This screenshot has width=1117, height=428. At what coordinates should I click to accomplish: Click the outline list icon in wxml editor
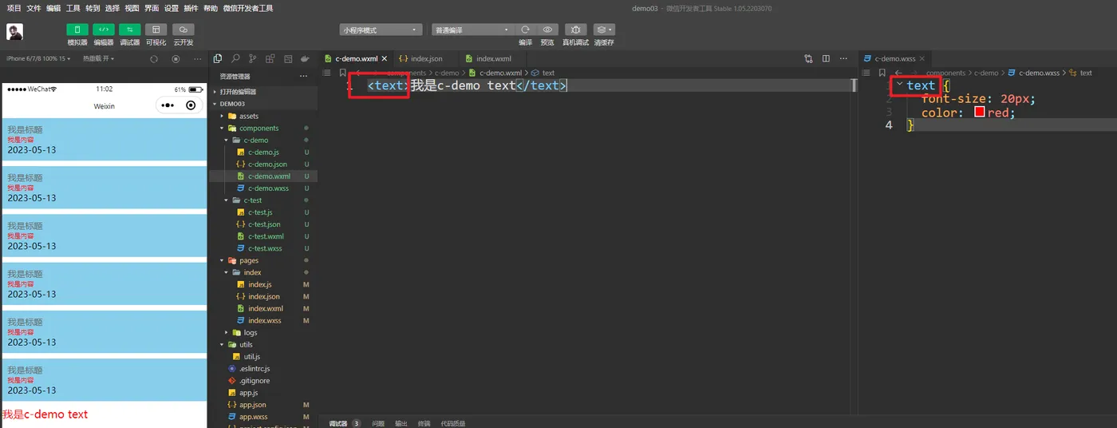pyautogui.click(x=327, y=73)
